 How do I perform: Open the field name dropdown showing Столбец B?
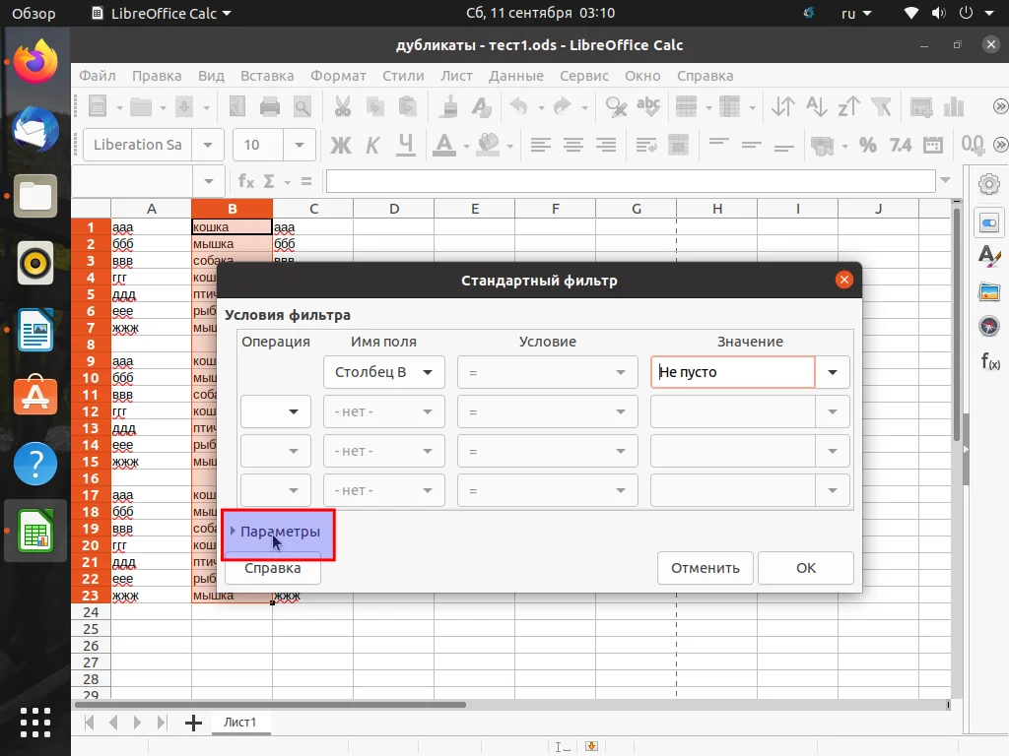[383, 372]
